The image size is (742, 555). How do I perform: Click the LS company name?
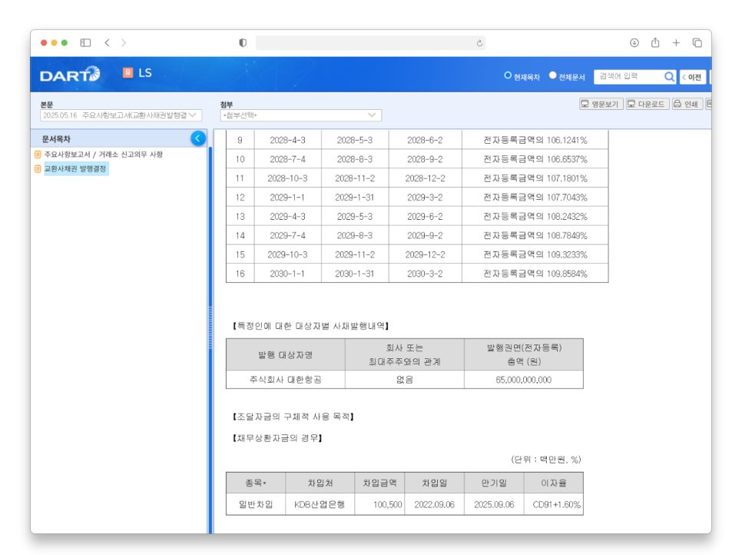(145, 72)
